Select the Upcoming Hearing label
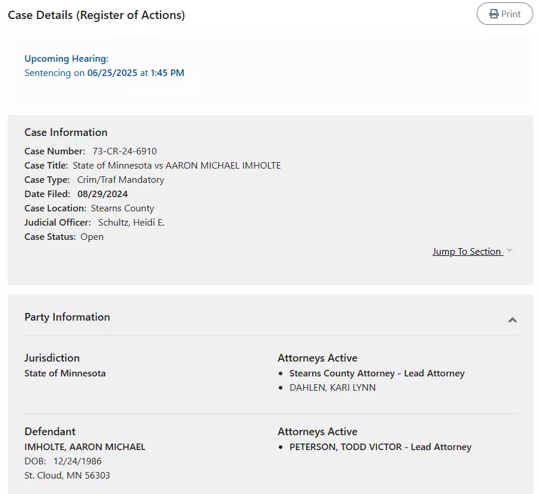 66,59
